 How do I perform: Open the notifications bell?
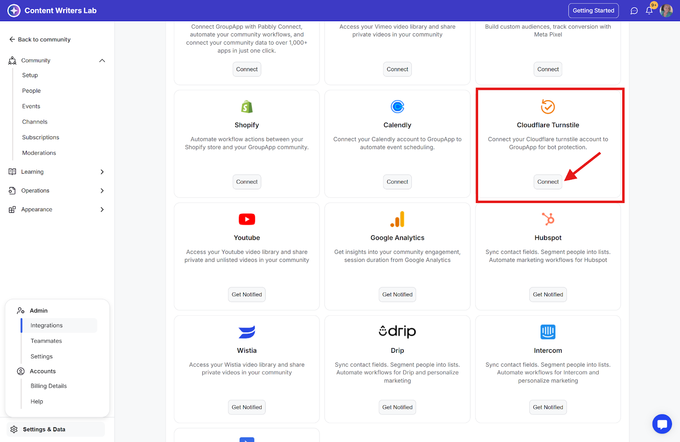coord(649,11)
